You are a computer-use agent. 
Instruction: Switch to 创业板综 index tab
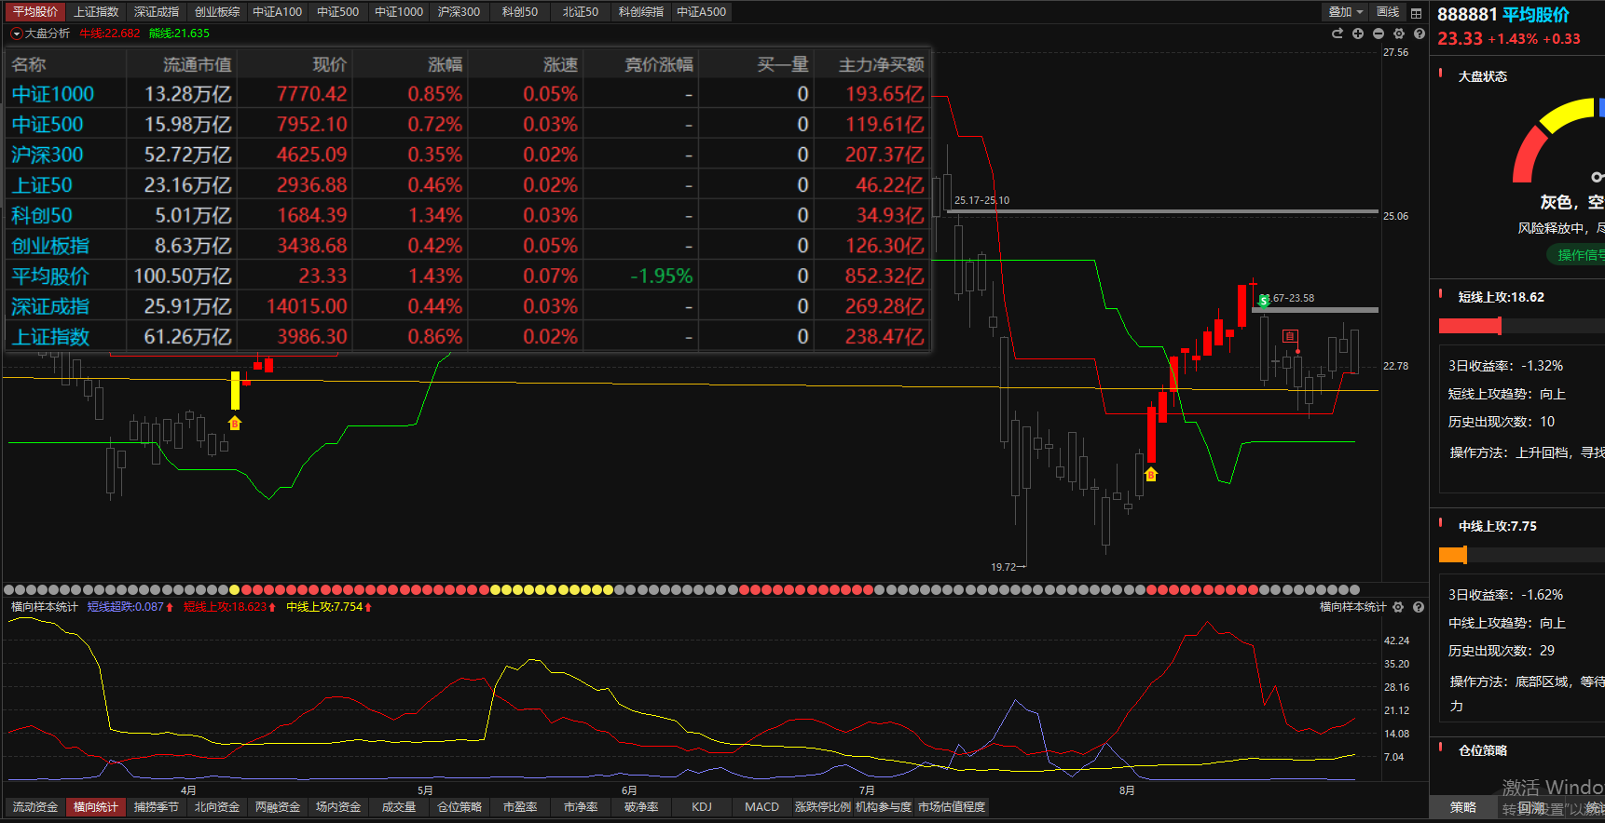tap(217, 12)
